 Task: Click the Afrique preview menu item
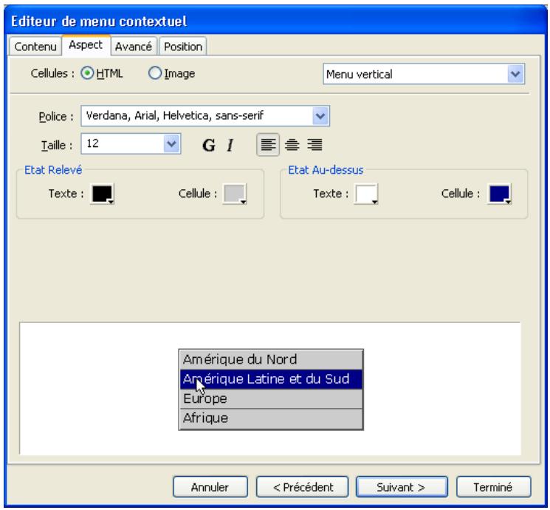(271, 418)
